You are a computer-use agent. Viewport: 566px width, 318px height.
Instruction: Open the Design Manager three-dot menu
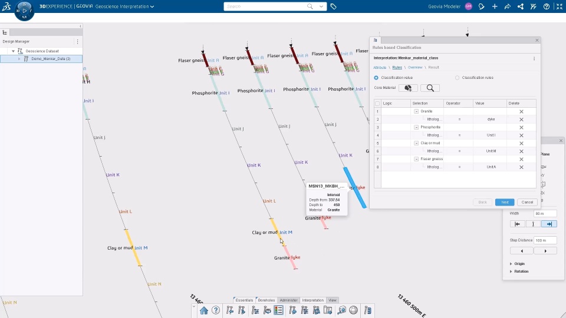tap(78, 41)
